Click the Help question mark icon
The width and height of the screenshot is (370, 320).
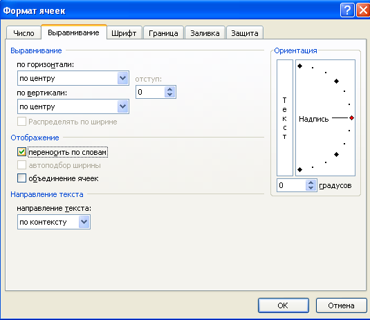(347, 10)
